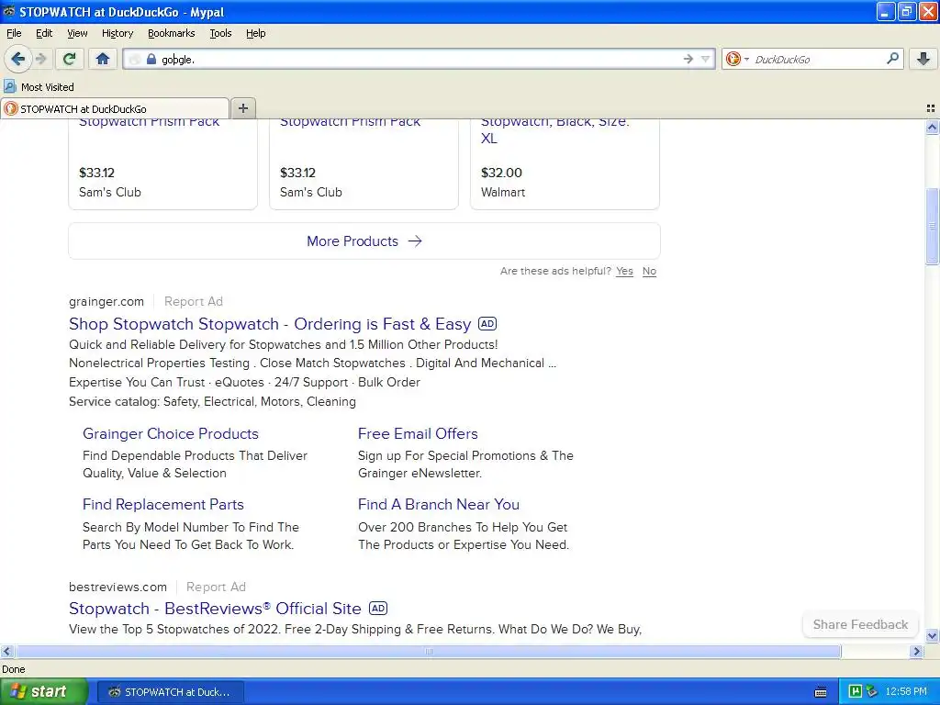Click the Most Visited bookmarks icon
The width and height of the screenshot is (940, 705).
[x=10, y=86]
